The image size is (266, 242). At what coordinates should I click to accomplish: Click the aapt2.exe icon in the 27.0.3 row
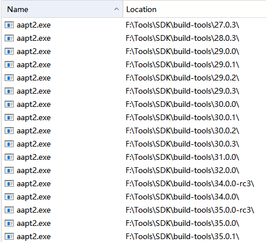click(9, 25)
